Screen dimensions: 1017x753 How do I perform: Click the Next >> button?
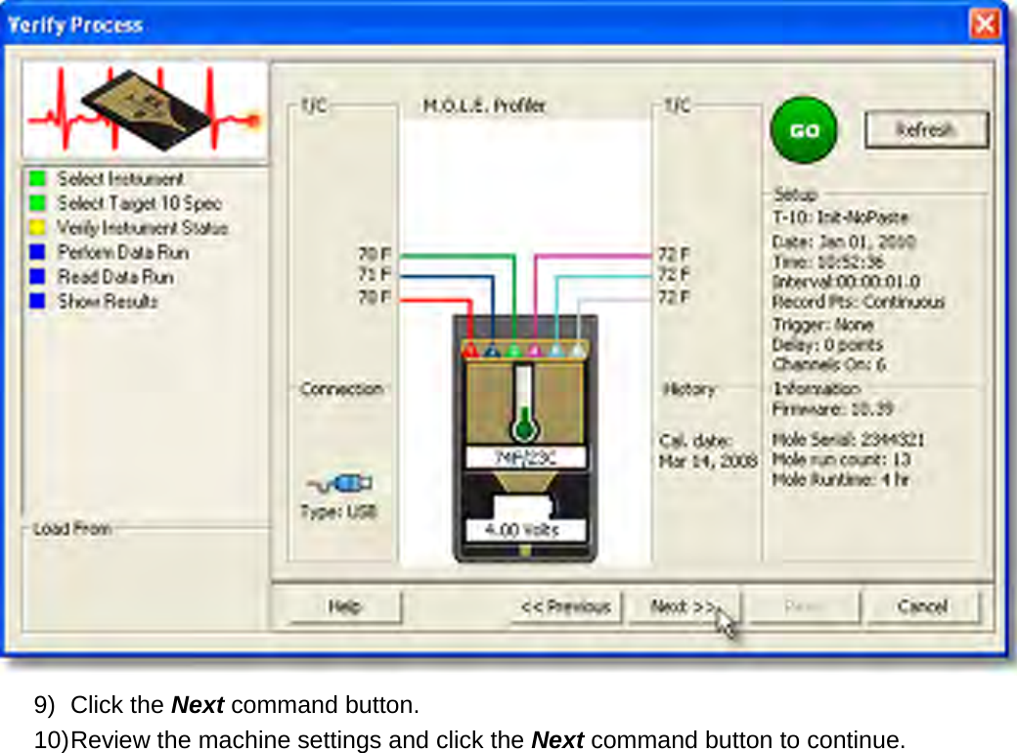pos(684,606)
